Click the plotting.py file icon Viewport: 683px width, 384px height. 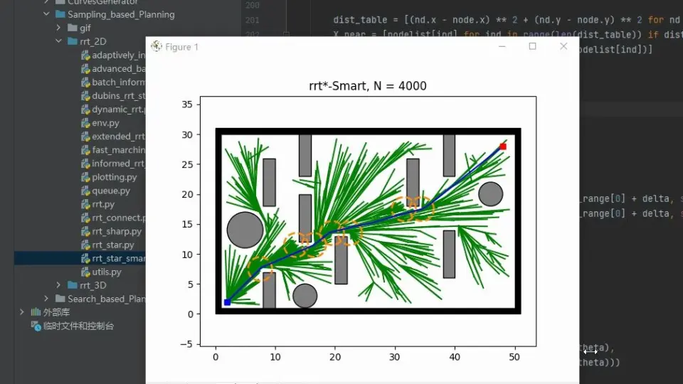tap(85, 177)
